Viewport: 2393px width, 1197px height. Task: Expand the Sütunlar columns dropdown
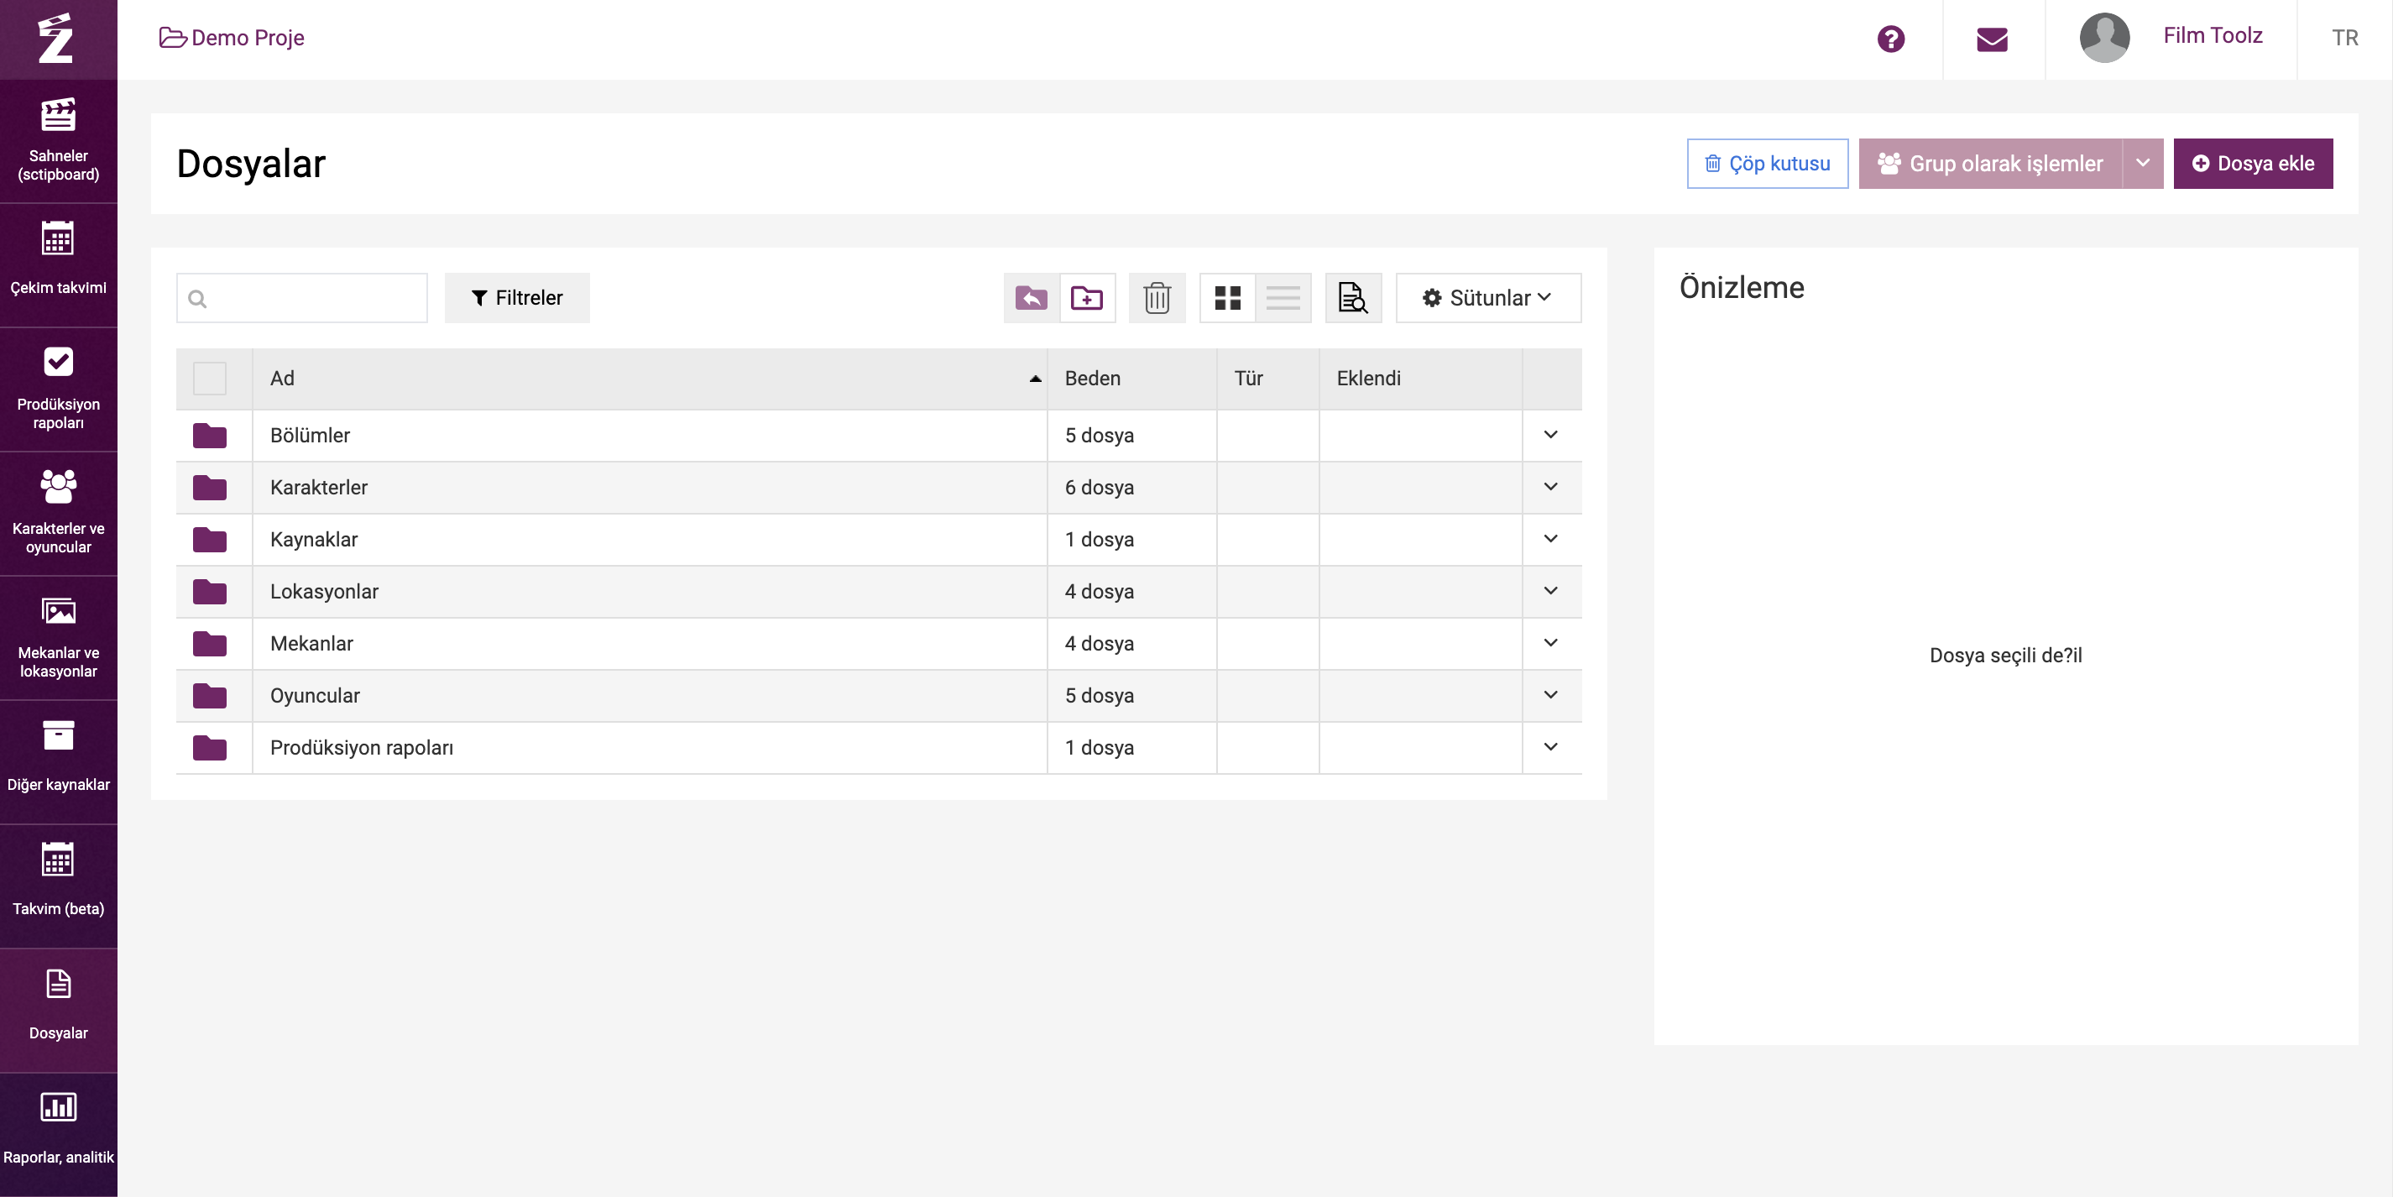click(1487, 298)
